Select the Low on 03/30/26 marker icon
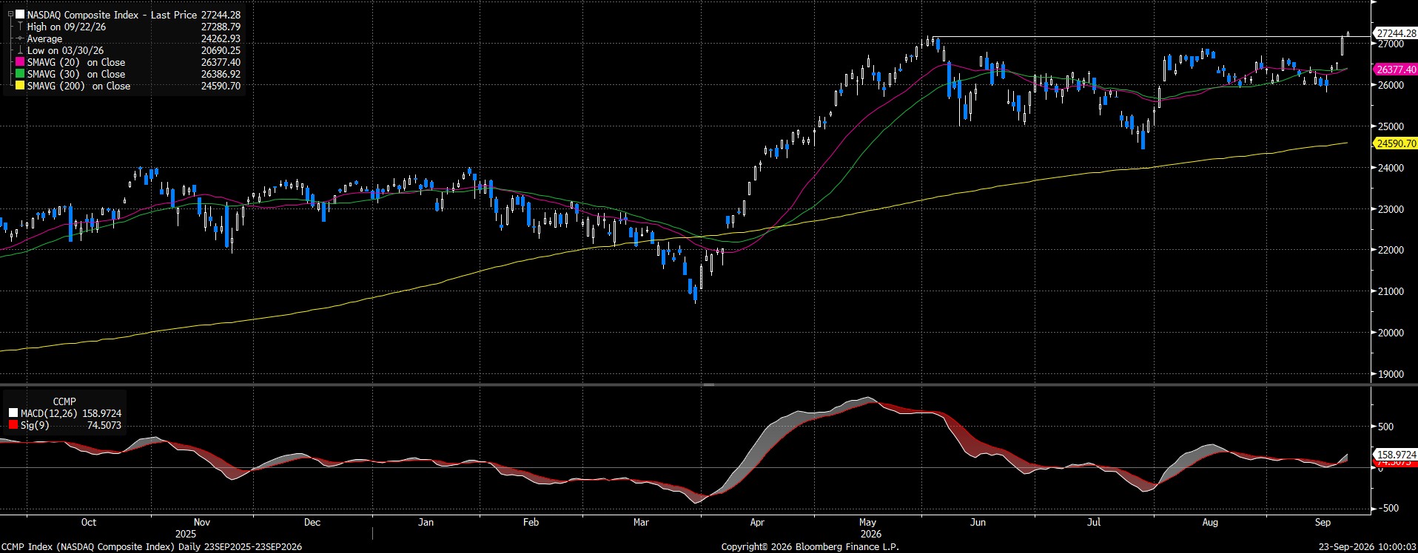1418x553 pixels. tap(20, 50)
